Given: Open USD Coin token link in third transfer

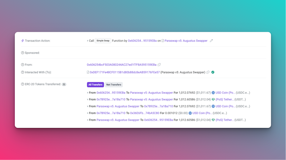Looking at the screenshot, I should (226, 106).
